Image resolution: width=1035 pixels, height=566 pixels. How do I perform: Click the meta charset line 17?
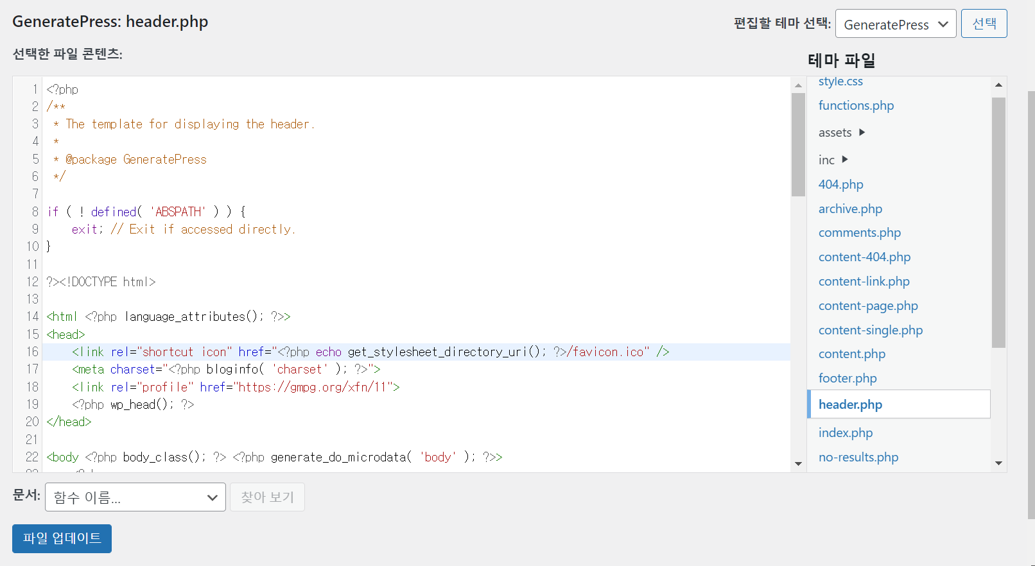(226, 369)
